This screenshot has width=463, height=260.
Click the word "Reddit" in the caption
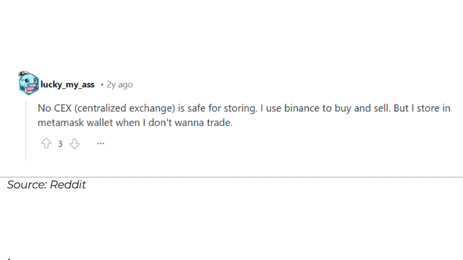coord(67,185)
